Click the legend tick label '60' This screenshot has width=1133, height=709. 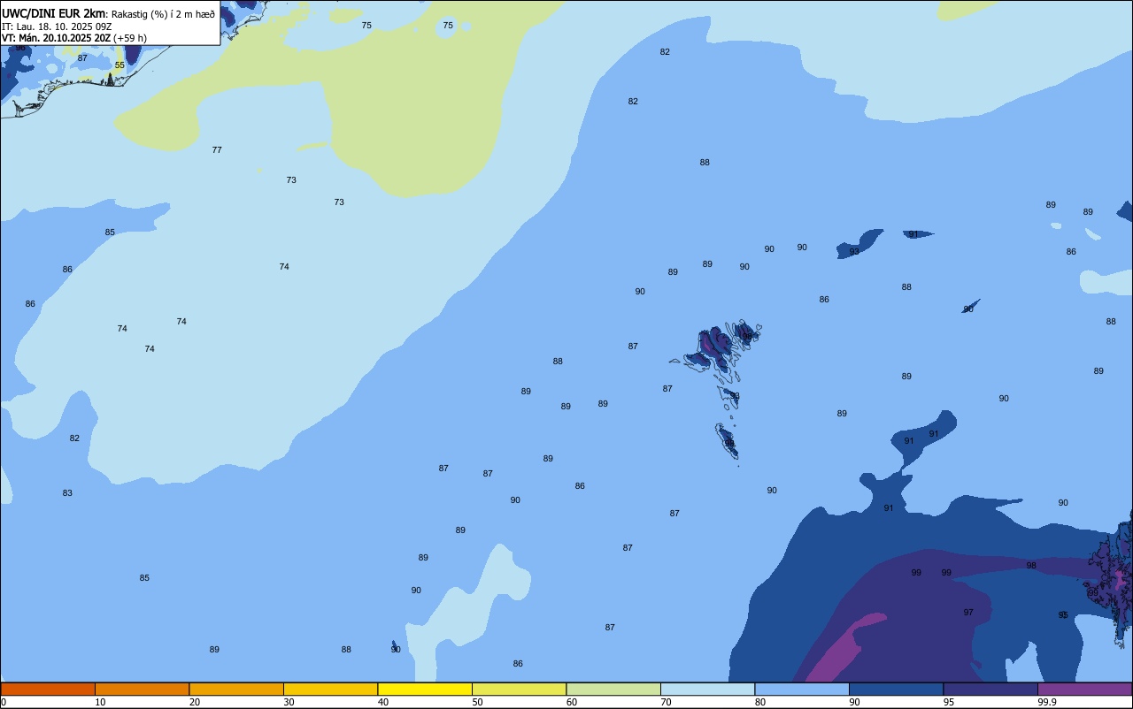(x=572, y=702)
